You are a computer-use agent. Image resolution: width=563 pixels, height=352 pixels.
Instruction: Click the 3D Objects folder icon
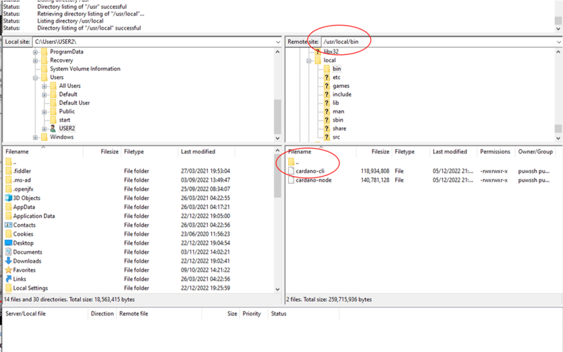9,198
